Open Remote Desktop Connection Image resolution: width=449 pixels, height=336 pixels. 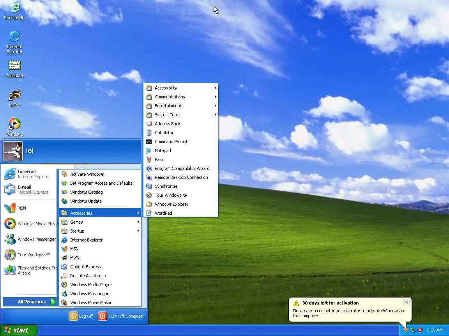(x=181, y=177)
